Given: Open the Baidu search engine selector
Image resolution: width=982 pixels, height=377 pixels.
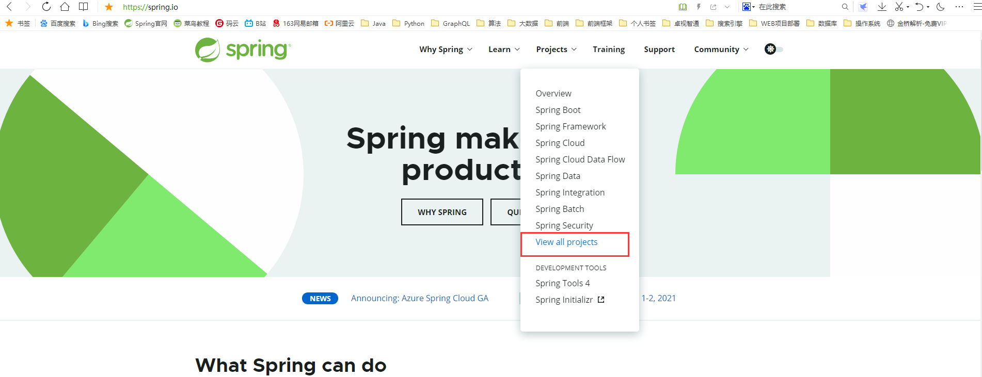Looking at the screenshot, I should pos(748,7).
